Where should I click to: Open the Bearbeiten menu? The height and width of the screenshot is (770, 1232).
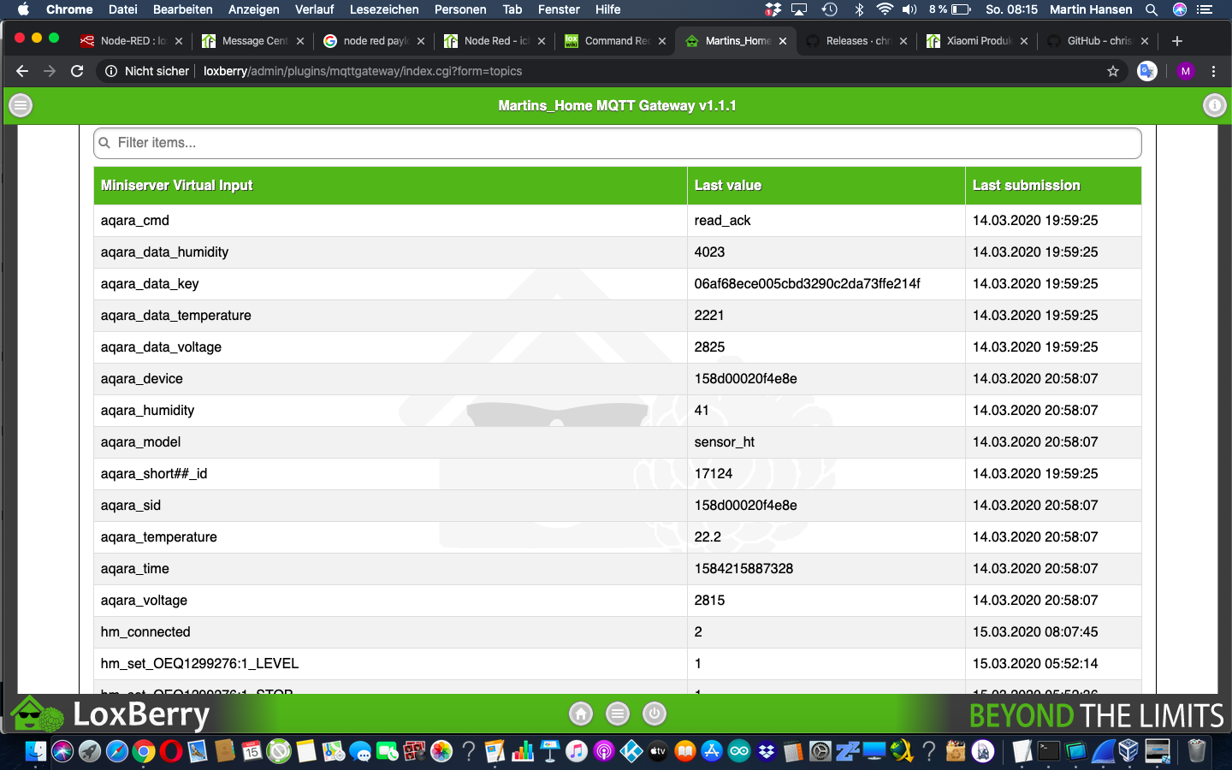pos(183,9)
